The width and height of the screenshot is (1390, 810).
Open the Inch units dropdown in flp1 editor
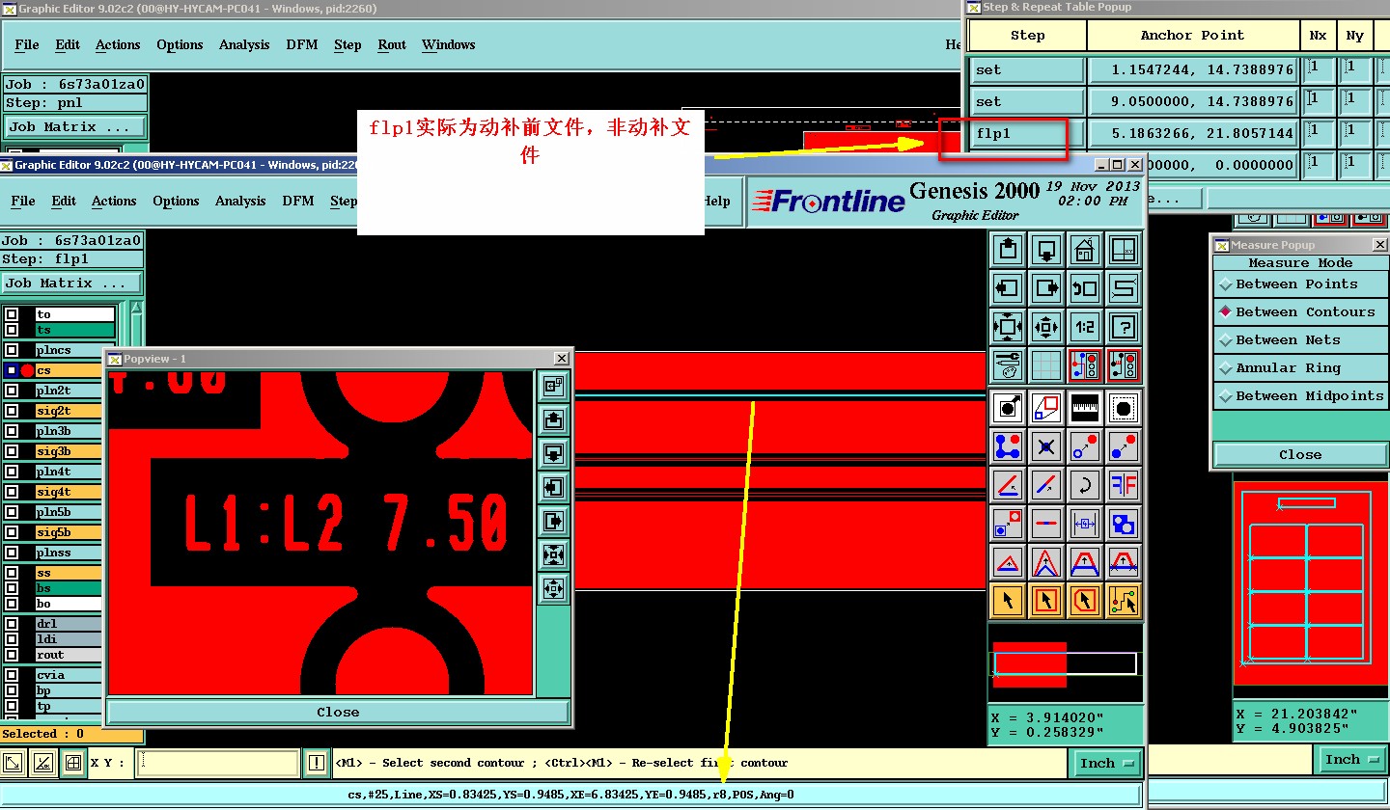click(x=1107, y=763)
